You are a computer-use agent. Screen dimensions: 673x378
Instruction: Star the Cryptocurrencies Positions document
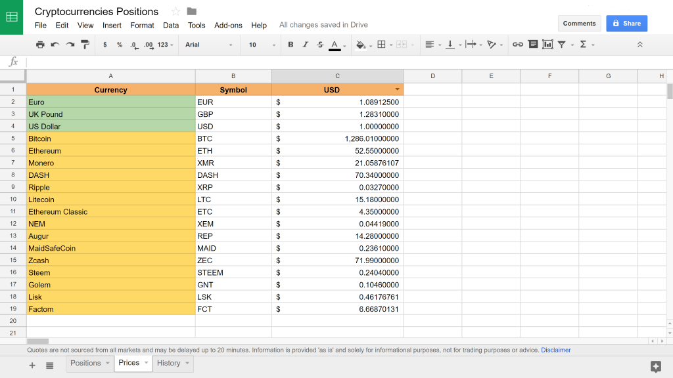click(x=175, y=12)
